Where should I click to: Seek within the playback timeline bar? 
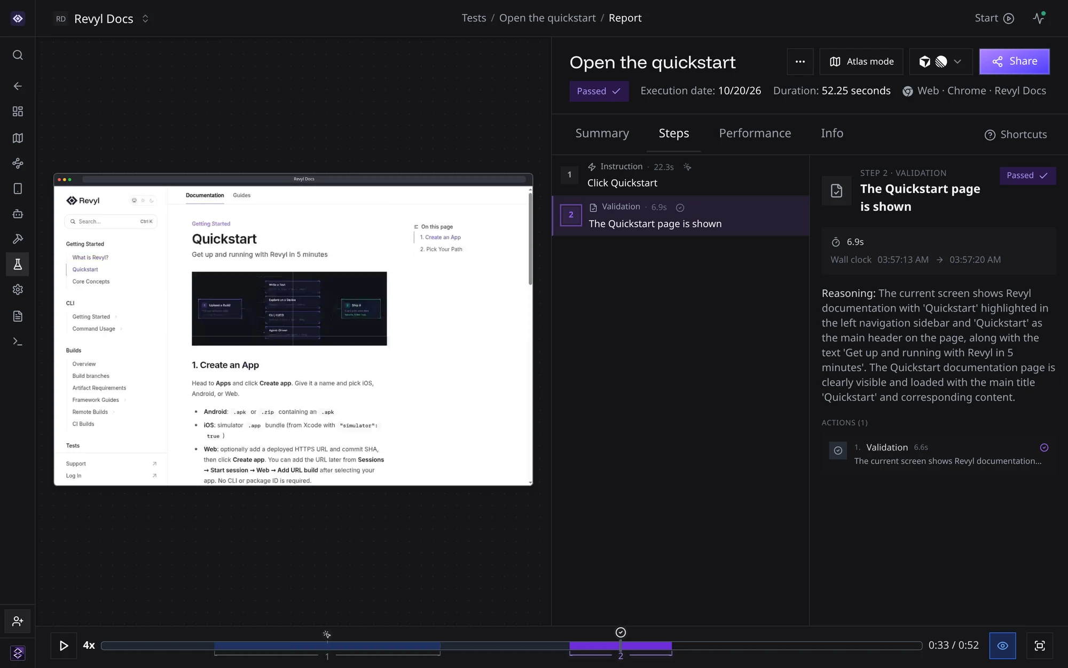pos(512,646)
